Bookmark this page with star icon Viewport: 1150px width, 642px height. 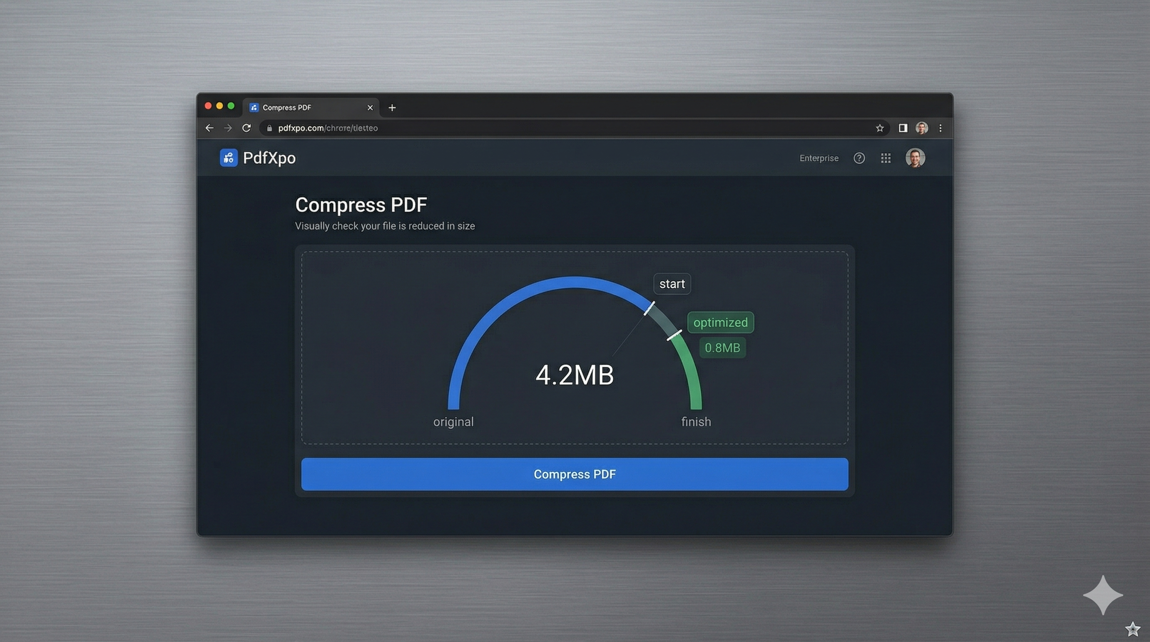[880, 129]
